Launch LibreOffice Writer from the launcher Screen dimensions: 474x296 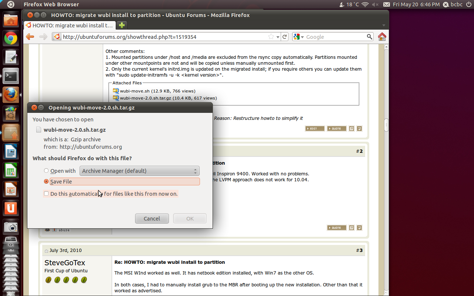(11, 152)
